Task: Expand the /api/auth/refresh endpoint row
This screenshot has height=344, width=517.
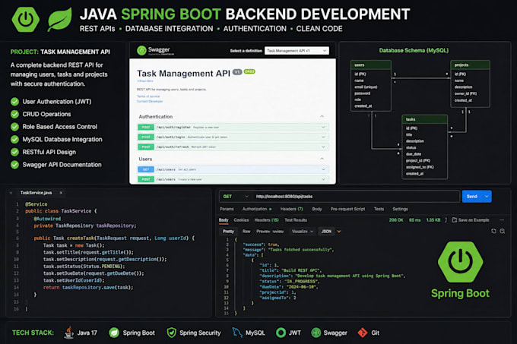Action: (233, 147)
